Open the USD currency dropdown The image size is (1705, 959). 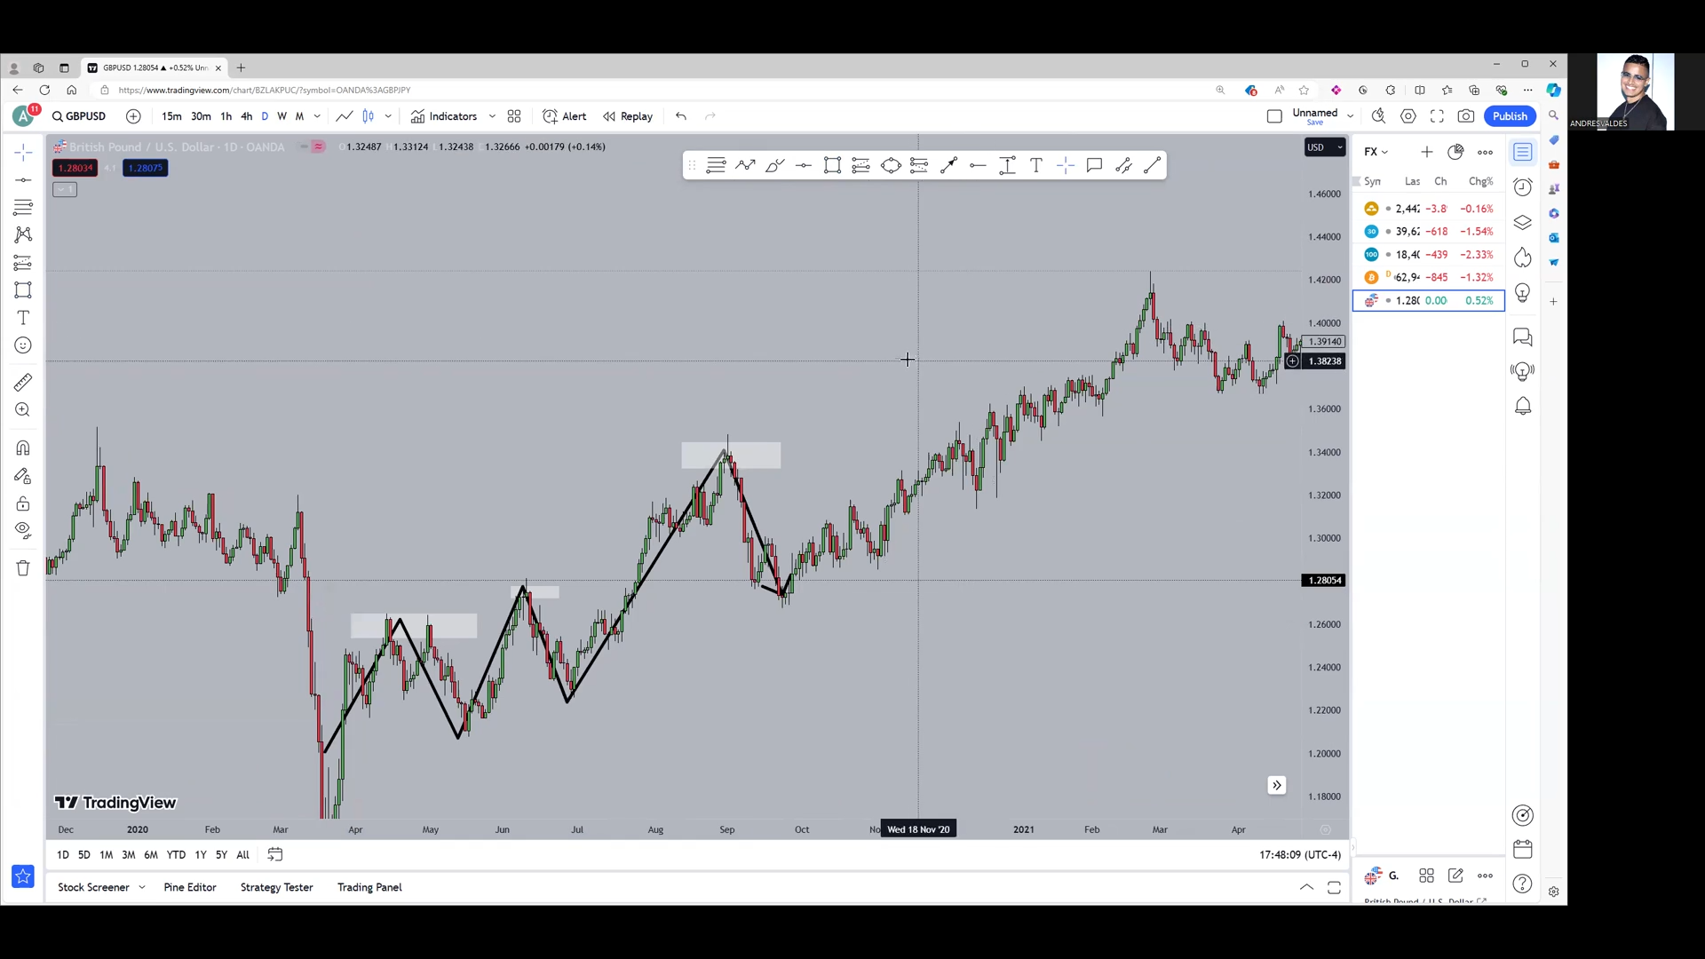point(1325,147)
